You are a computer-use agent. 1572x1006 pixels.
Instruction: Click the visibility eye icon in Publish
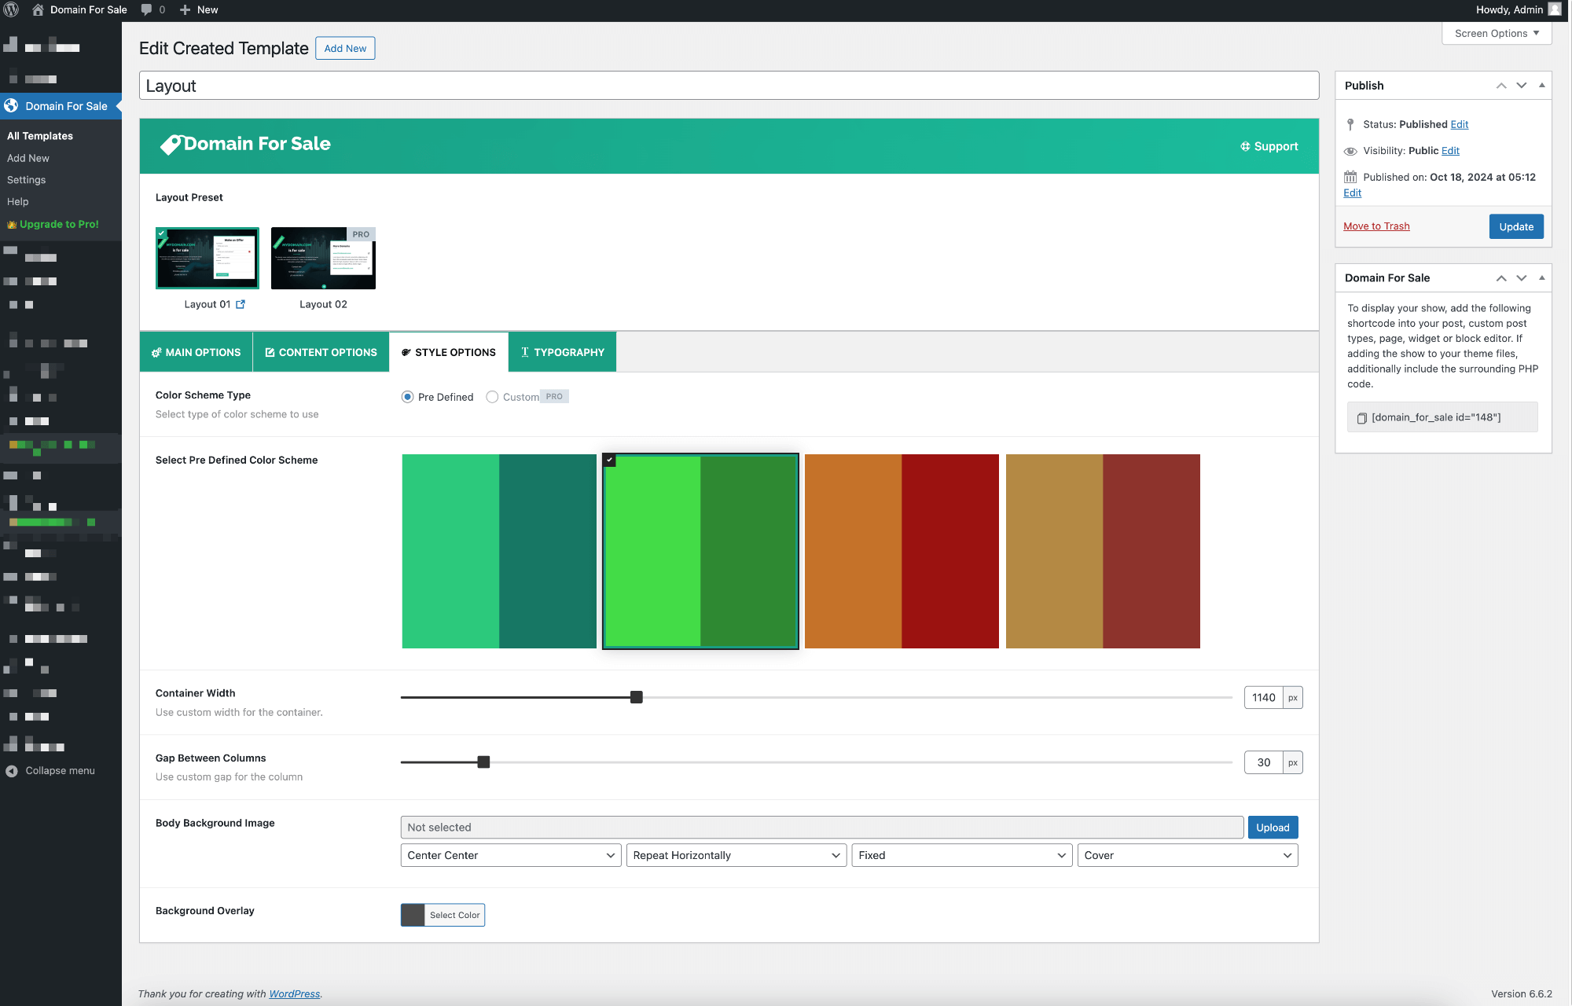pyautogui.click(x=1350, y=151)
